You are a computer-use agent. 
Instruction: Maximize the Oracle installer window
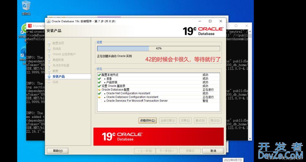point(210,21)
